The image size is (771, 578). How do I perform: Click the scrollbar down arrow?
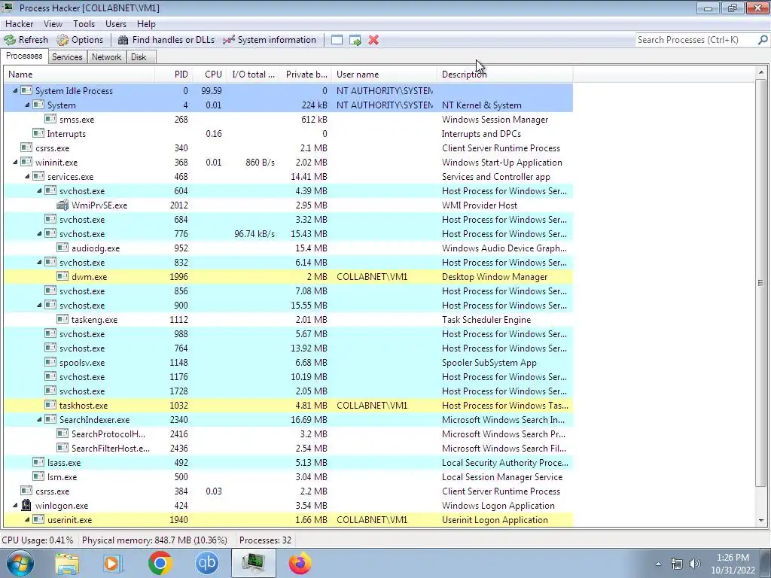(x=760, y=521)
